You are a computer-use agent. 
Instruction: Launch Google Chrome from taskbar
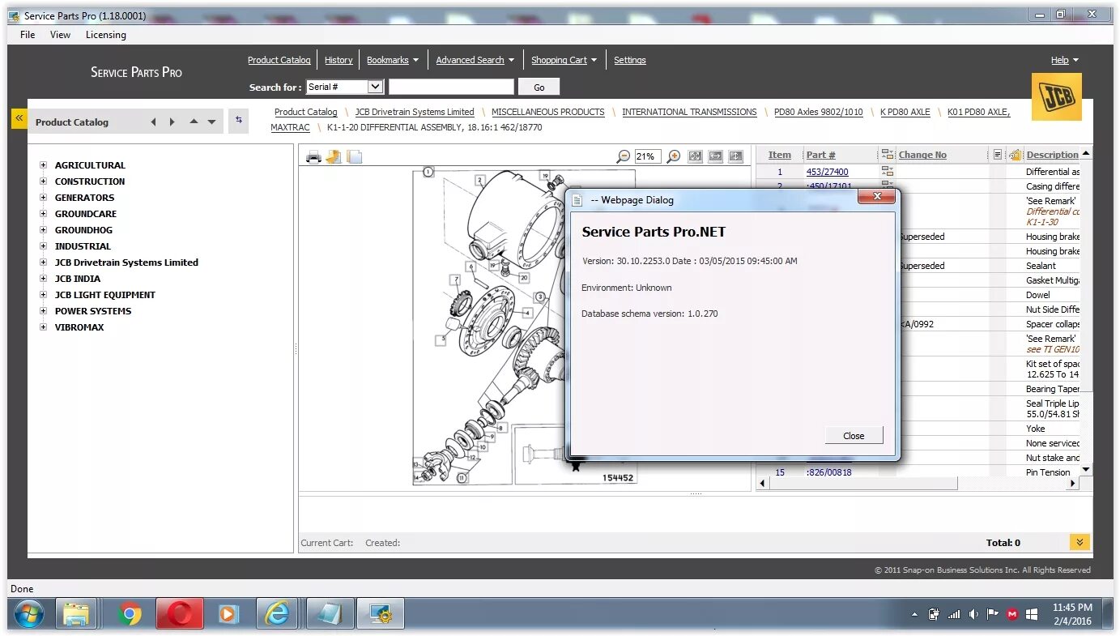pyautogui.click(x=130, y=615)
